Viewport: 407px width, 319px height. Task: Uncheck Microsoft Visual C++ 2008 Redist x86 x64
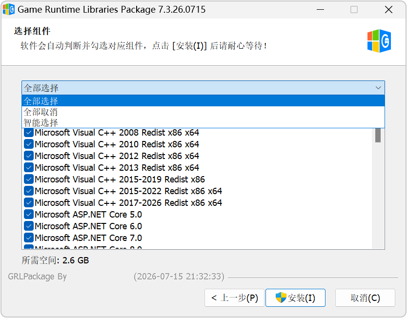29,133
